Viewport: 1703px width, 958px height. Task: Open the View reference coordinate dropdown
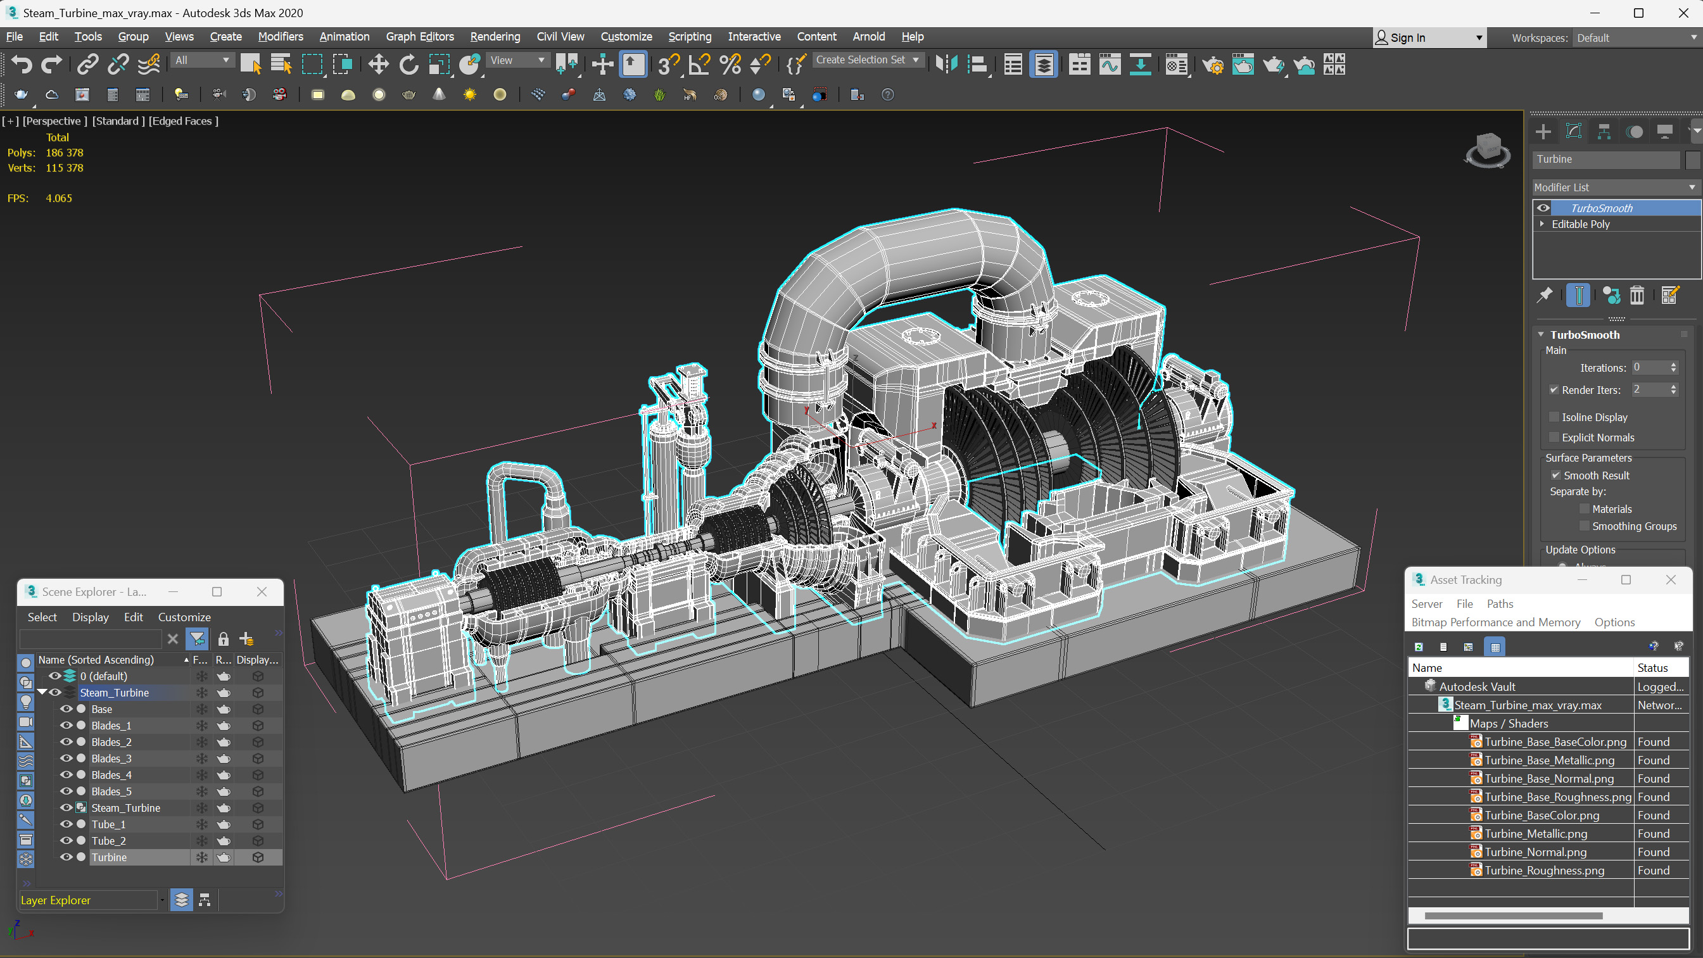coord(517,60)
